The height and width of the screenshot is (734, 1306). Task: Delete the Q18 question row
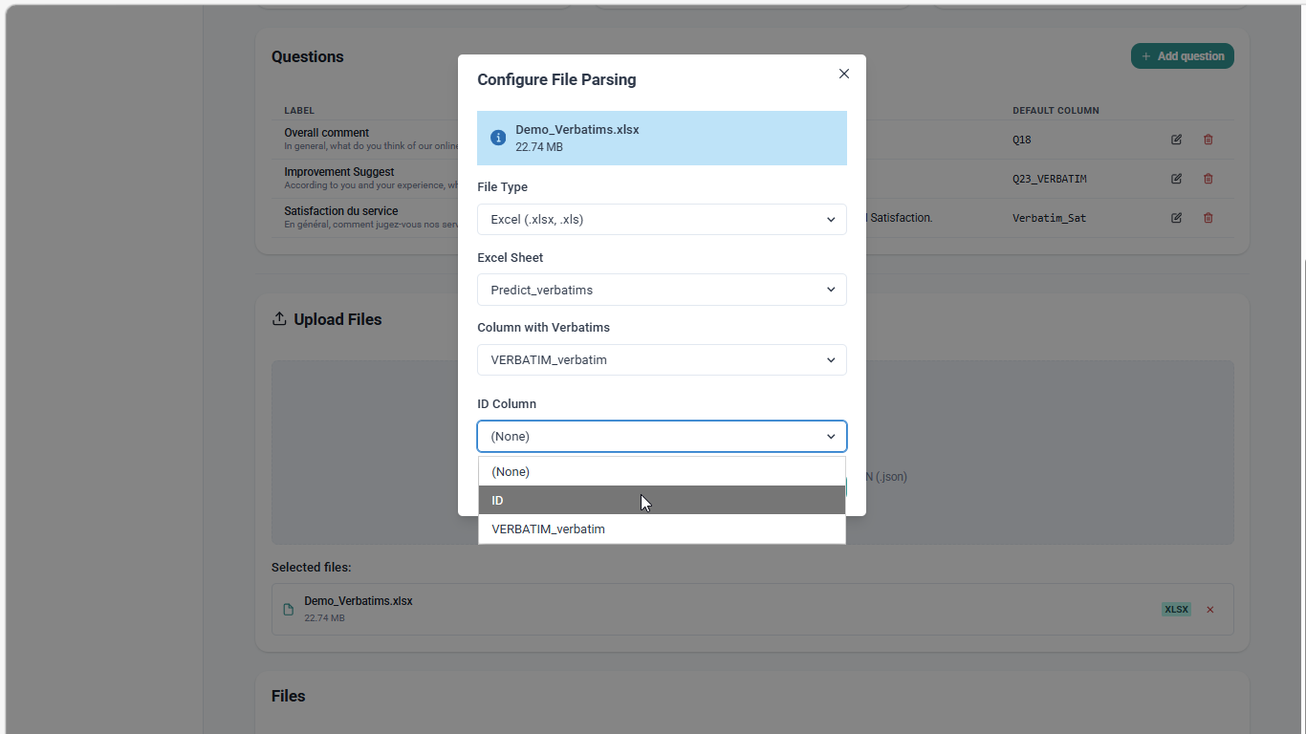(1208, 140)
